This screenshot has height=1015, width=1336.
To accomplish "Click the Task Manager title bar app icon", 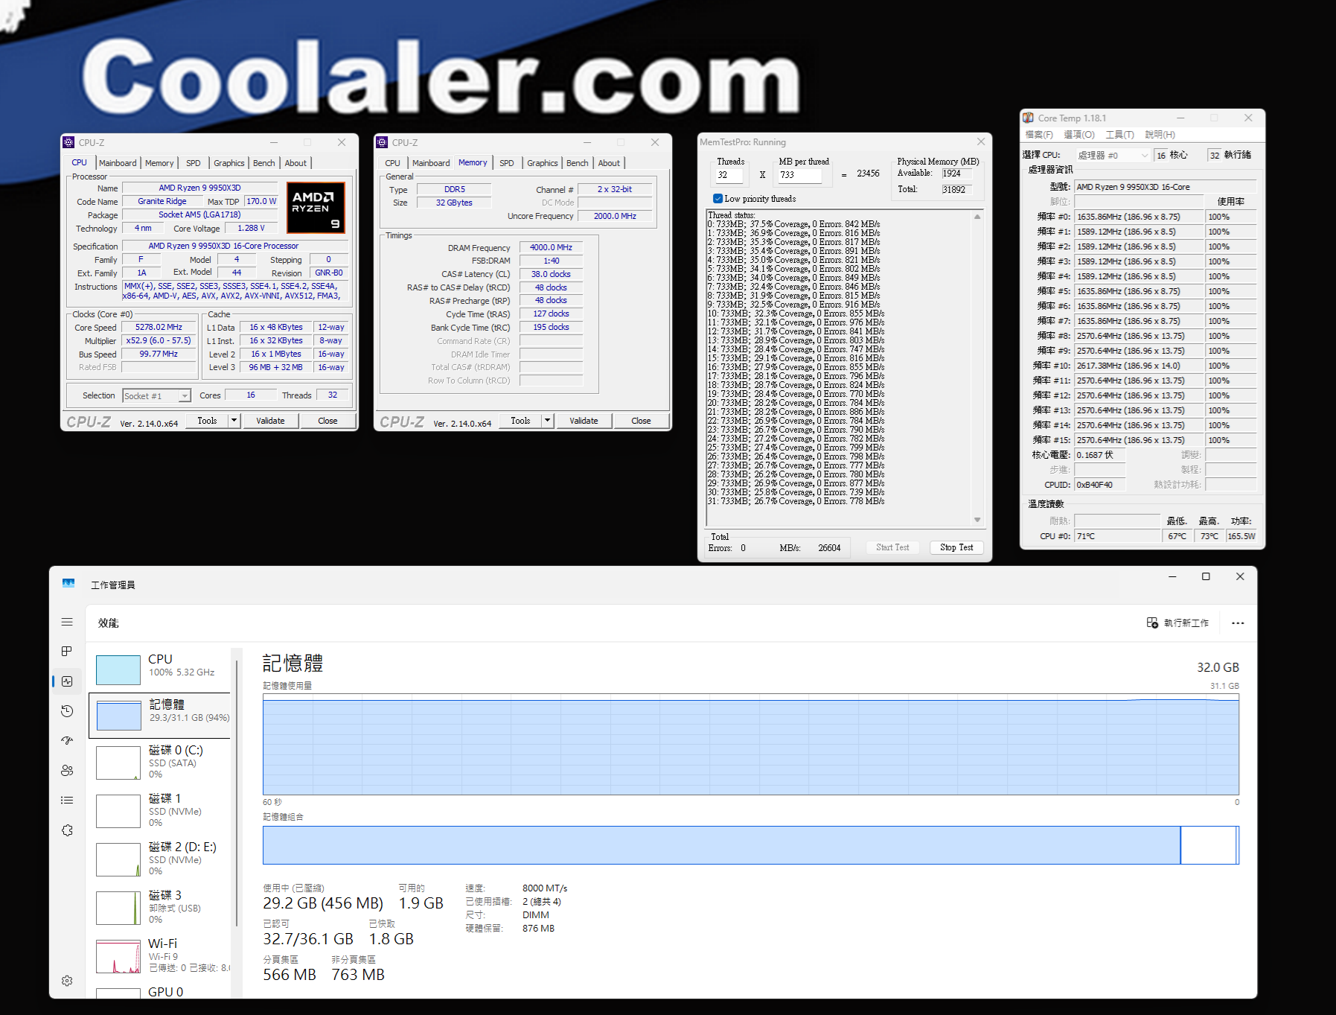I will click(68, 584).
